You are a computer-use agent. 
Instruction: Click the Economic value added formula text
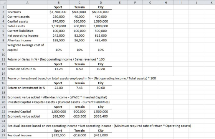pyautogui.click(x=57, y=97)
